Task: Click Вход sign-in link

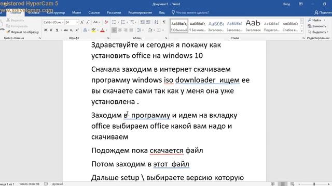Action: coord(286,4)
